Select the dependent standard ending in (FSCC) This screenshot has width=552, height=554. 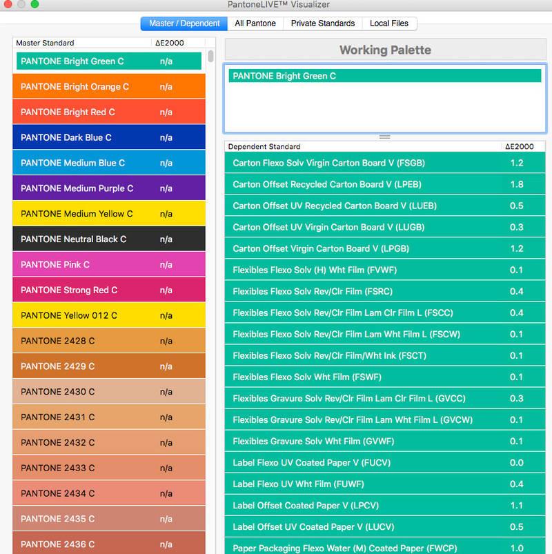click(385, 313)
